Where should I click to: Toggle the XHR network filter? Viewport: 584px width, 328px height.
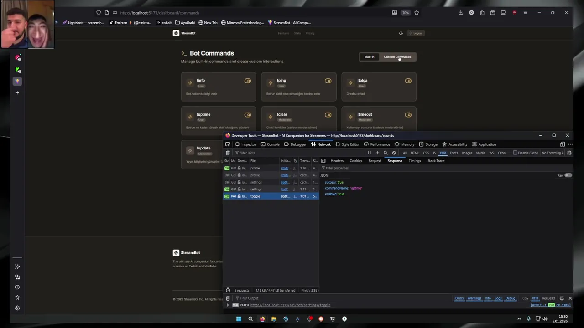(443, 153)
